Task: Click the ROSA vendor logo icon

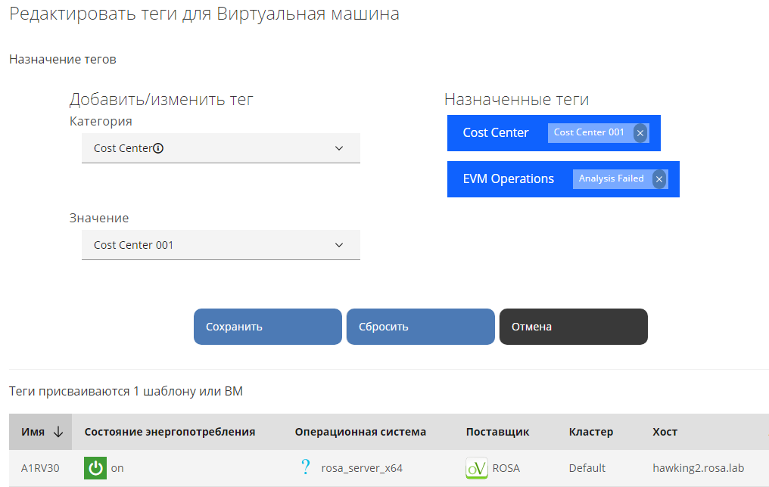Action: (x=477, y=468)
